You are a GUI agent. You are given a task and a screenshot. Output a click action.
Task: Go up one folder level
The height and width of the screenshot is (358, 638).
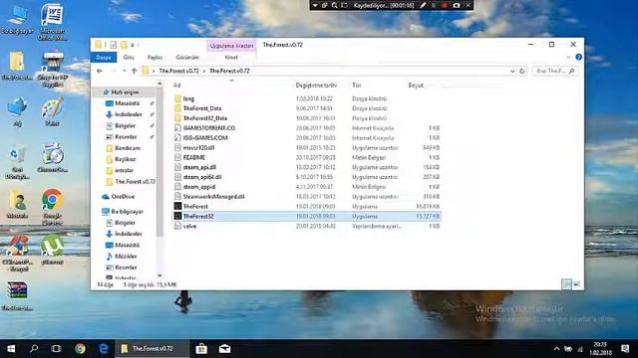135,71
